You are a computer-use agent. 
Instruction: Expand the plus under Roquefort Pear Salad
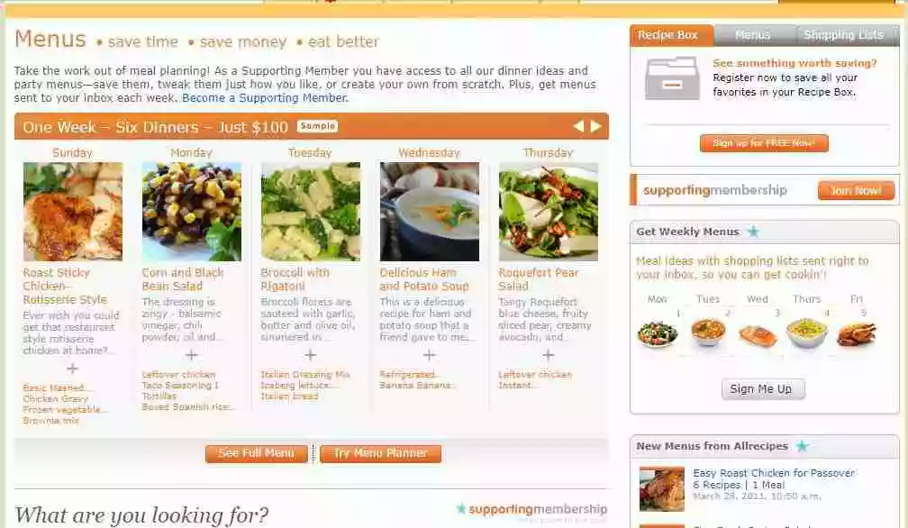(x=548, y=355)
